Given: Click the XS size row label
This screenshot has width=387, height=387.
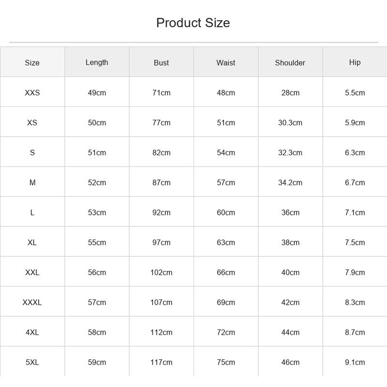Looking at the screenshot, I should coord(32,122).
